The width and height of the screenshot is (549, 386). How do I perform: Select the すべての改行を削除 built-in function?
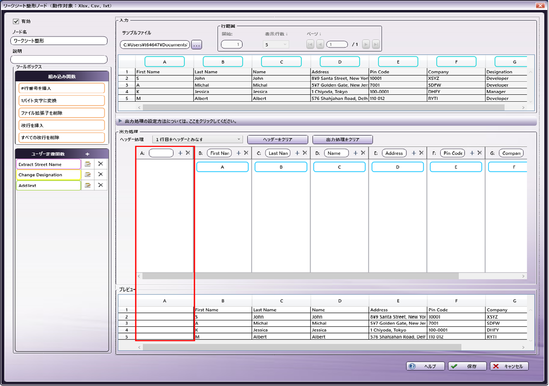pos(62,137)
